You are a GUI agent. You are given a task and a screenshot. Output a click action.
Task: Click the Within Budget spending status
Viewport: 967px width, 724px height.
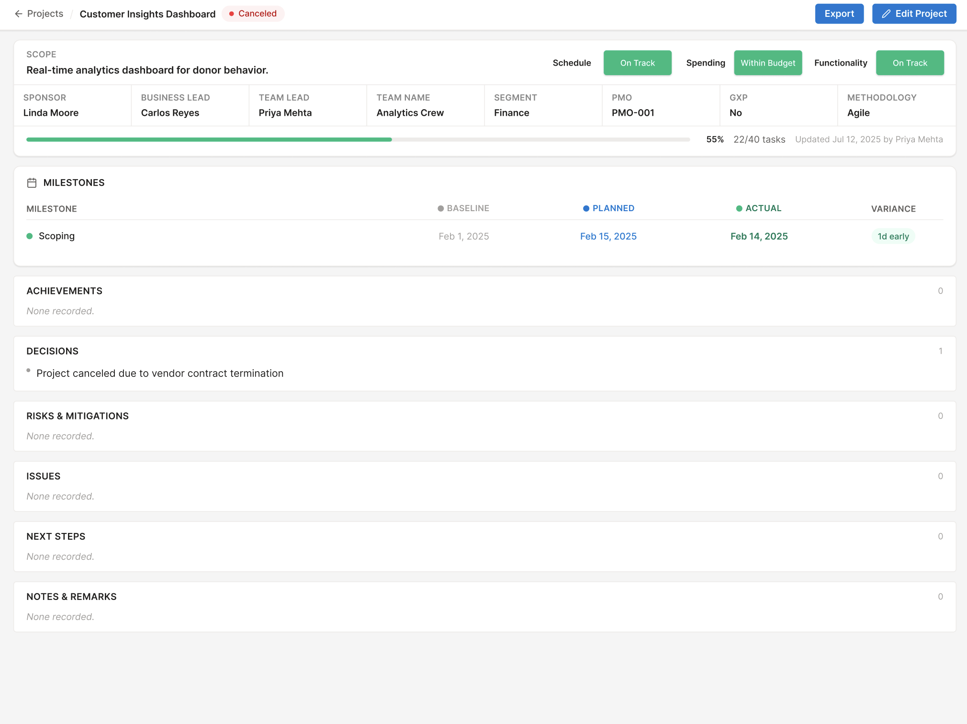tap(768, 63)
